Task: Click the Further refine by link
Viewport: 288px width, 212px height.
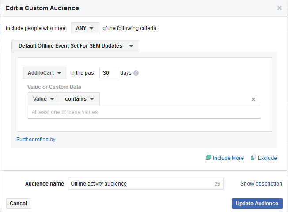Action: 36,140
